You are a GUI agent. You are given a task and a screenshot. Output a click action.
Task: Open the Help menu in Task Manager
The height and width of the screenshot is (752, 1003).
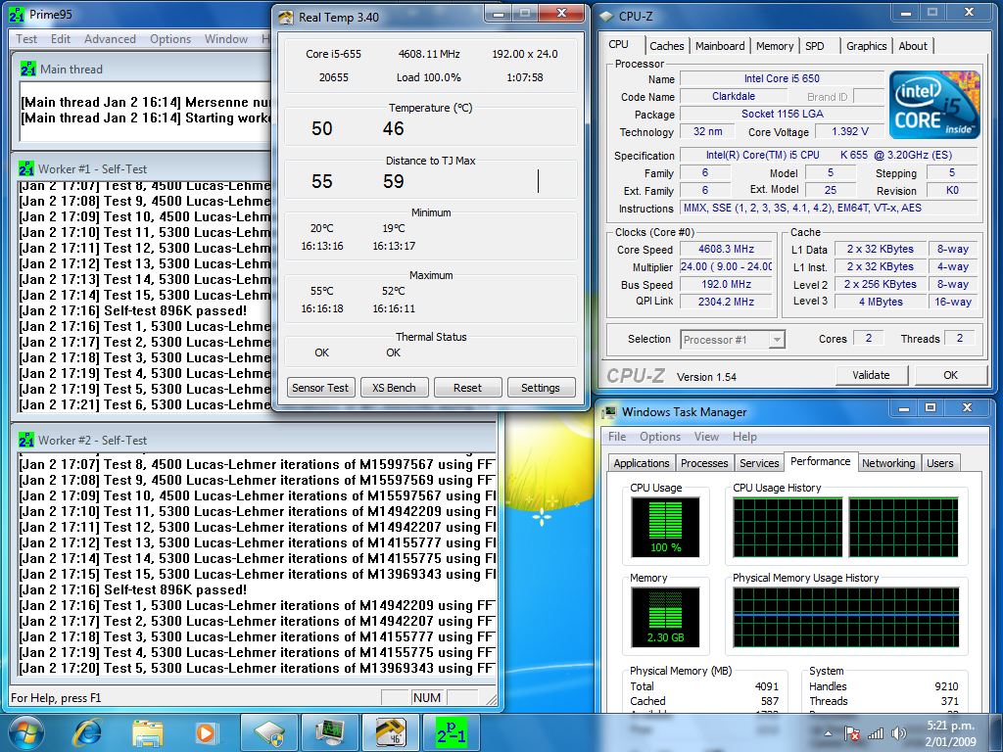(744, 436)
